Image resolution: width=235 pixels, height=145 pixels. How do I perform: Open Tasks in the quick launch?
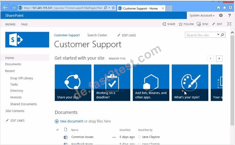[14, 84]
